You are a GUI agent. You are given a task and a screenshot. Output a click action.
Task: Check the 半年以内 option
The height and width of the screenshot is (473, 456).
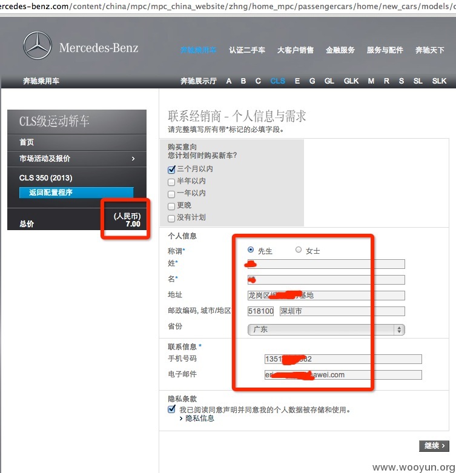(x=171, y=182)
